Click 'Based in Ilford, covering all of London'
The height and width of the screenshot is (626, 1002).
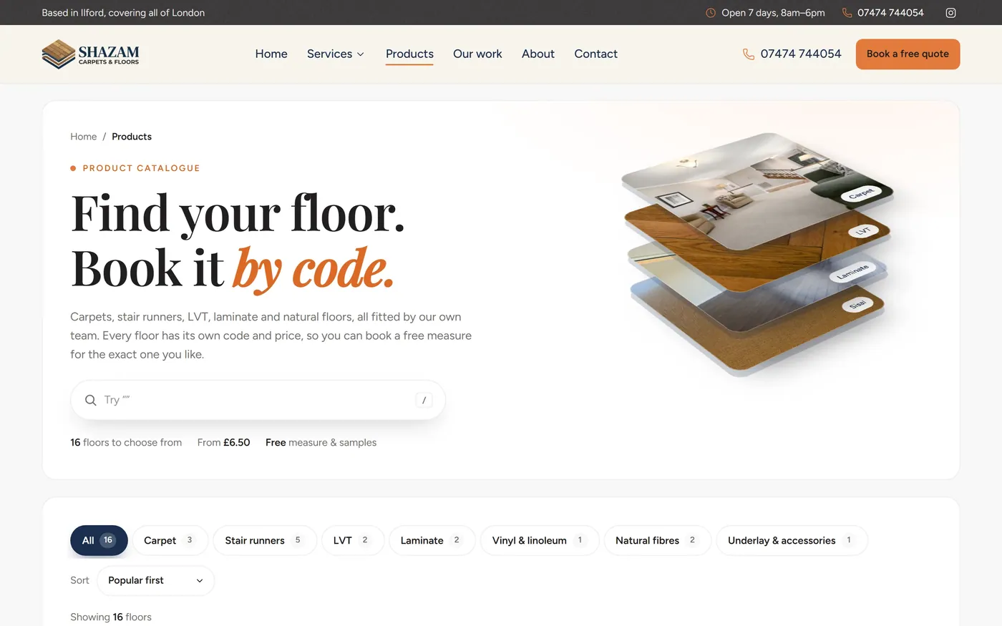[x=123, y=13]
